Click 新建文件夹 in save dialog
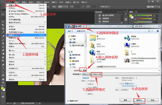 pos(81,31)
